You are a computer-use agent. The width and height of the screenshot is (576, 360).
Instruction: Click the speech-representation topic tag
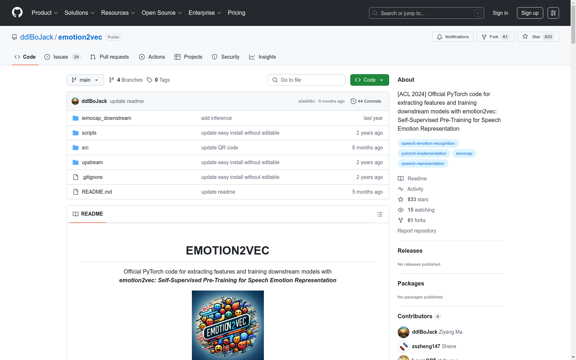point(423,163)
